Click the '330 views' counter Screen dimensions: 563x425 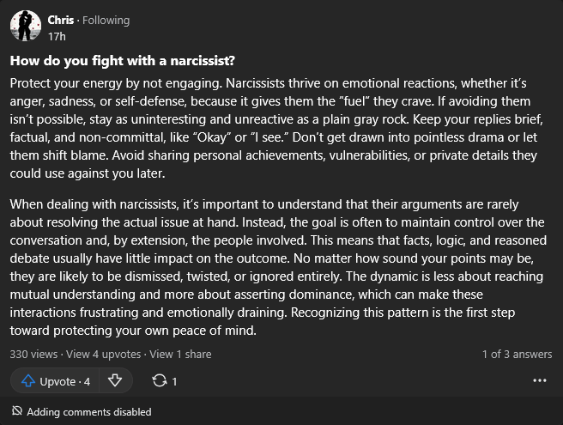(33, 355)
